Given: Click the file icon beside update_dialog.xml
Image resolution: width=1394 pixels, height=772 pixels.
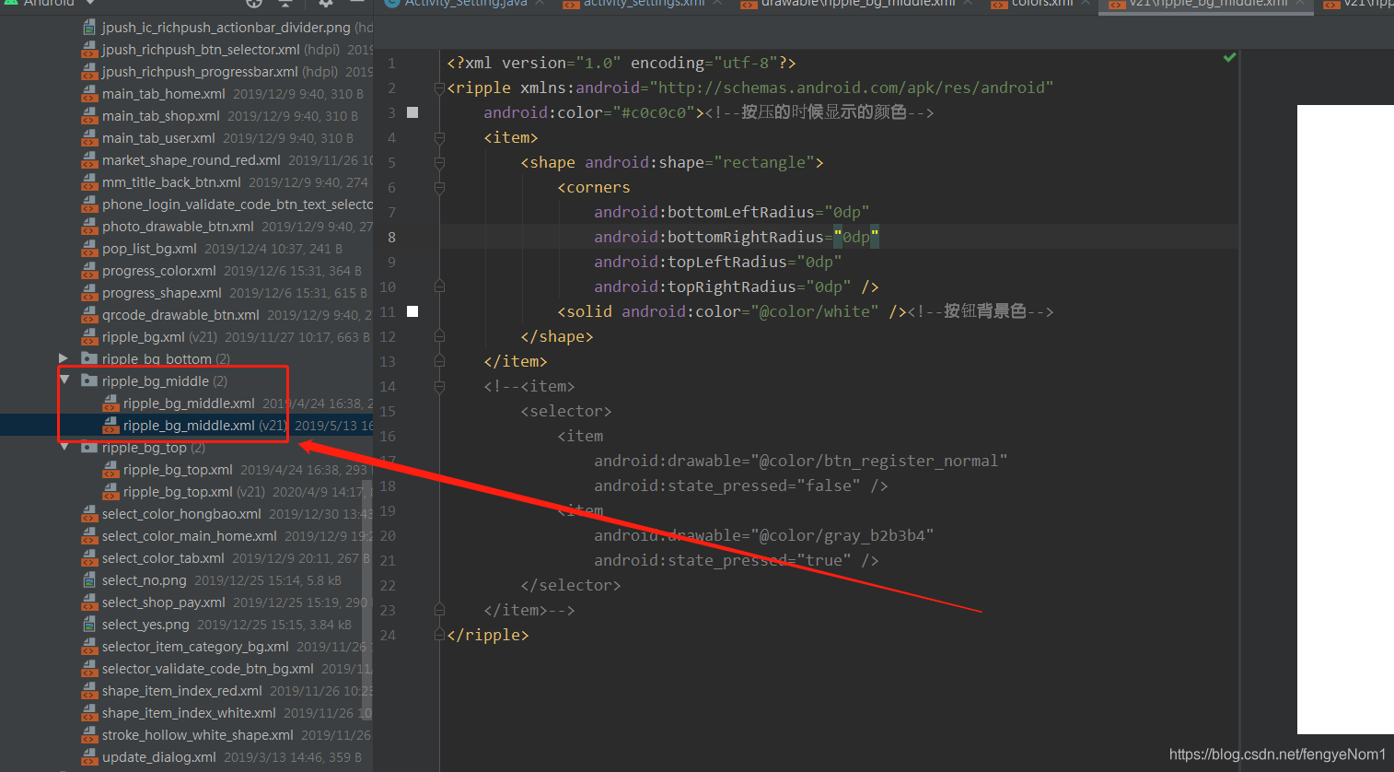Looking at the screenshot, I should [89, 756].
